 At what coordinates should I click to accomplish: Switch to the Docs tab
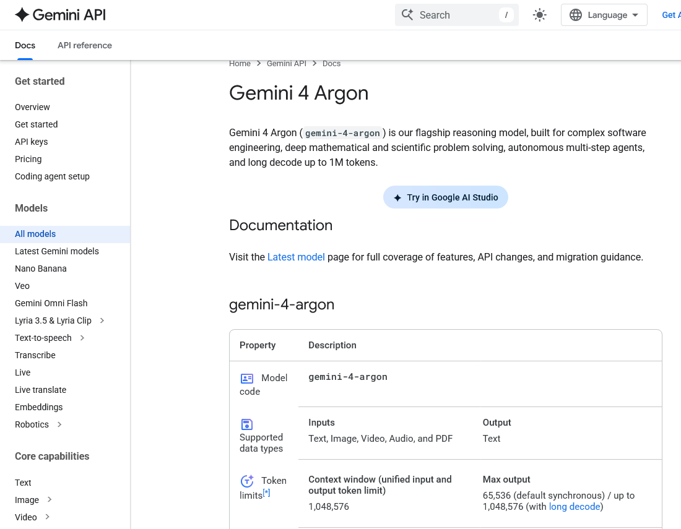click(25, 45)
